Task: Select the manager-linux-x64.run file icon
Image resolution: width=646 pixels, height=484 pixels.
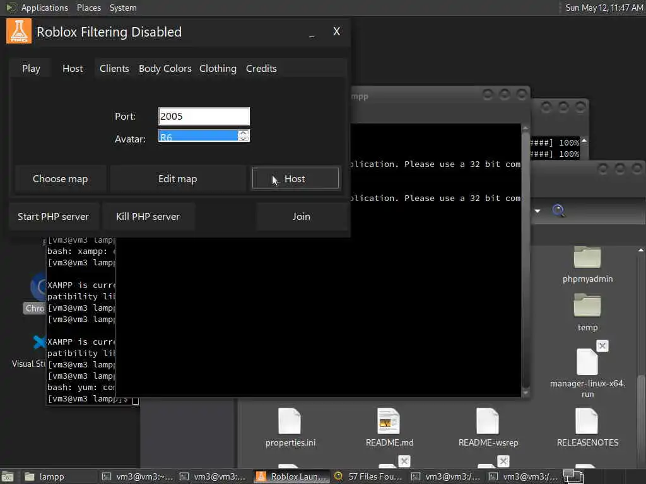Action: pos(587,361)
